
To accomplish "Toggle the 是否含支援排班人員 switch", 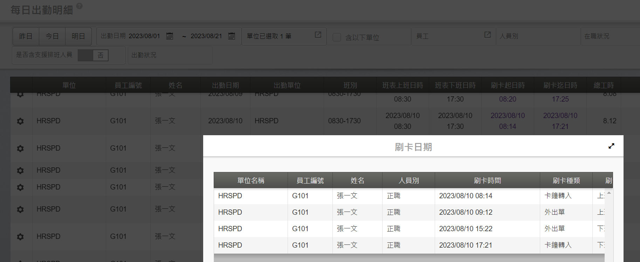I will [93, 55].
